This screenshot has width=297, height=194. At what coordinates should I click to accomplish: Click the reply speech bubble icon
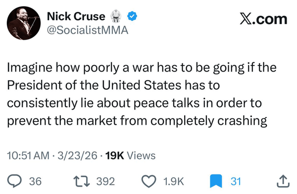pyautogui.click(x=14, y=181)
